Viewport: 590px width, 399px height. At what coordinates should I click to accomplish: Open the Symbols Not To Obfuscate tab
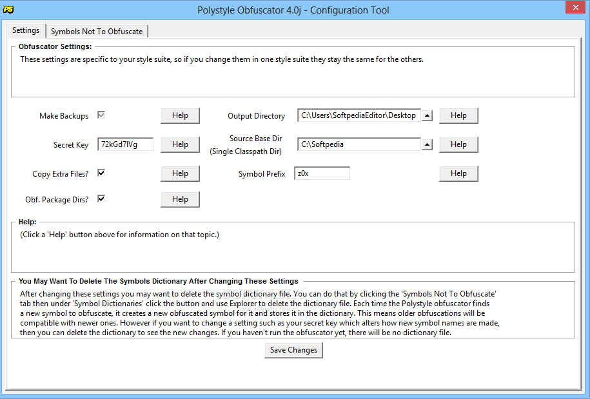coord(97,32)
